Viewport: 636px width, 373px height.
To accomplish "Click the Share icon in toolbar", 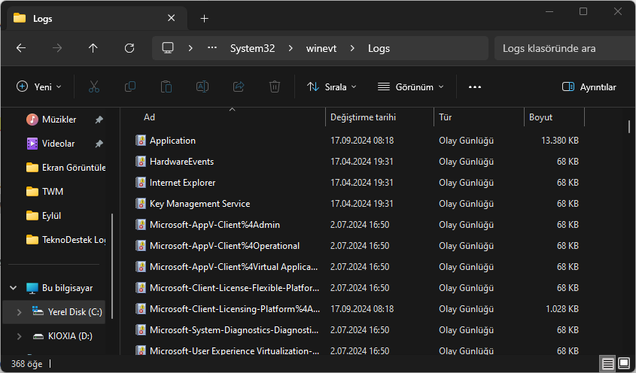I will pos(239,86).
